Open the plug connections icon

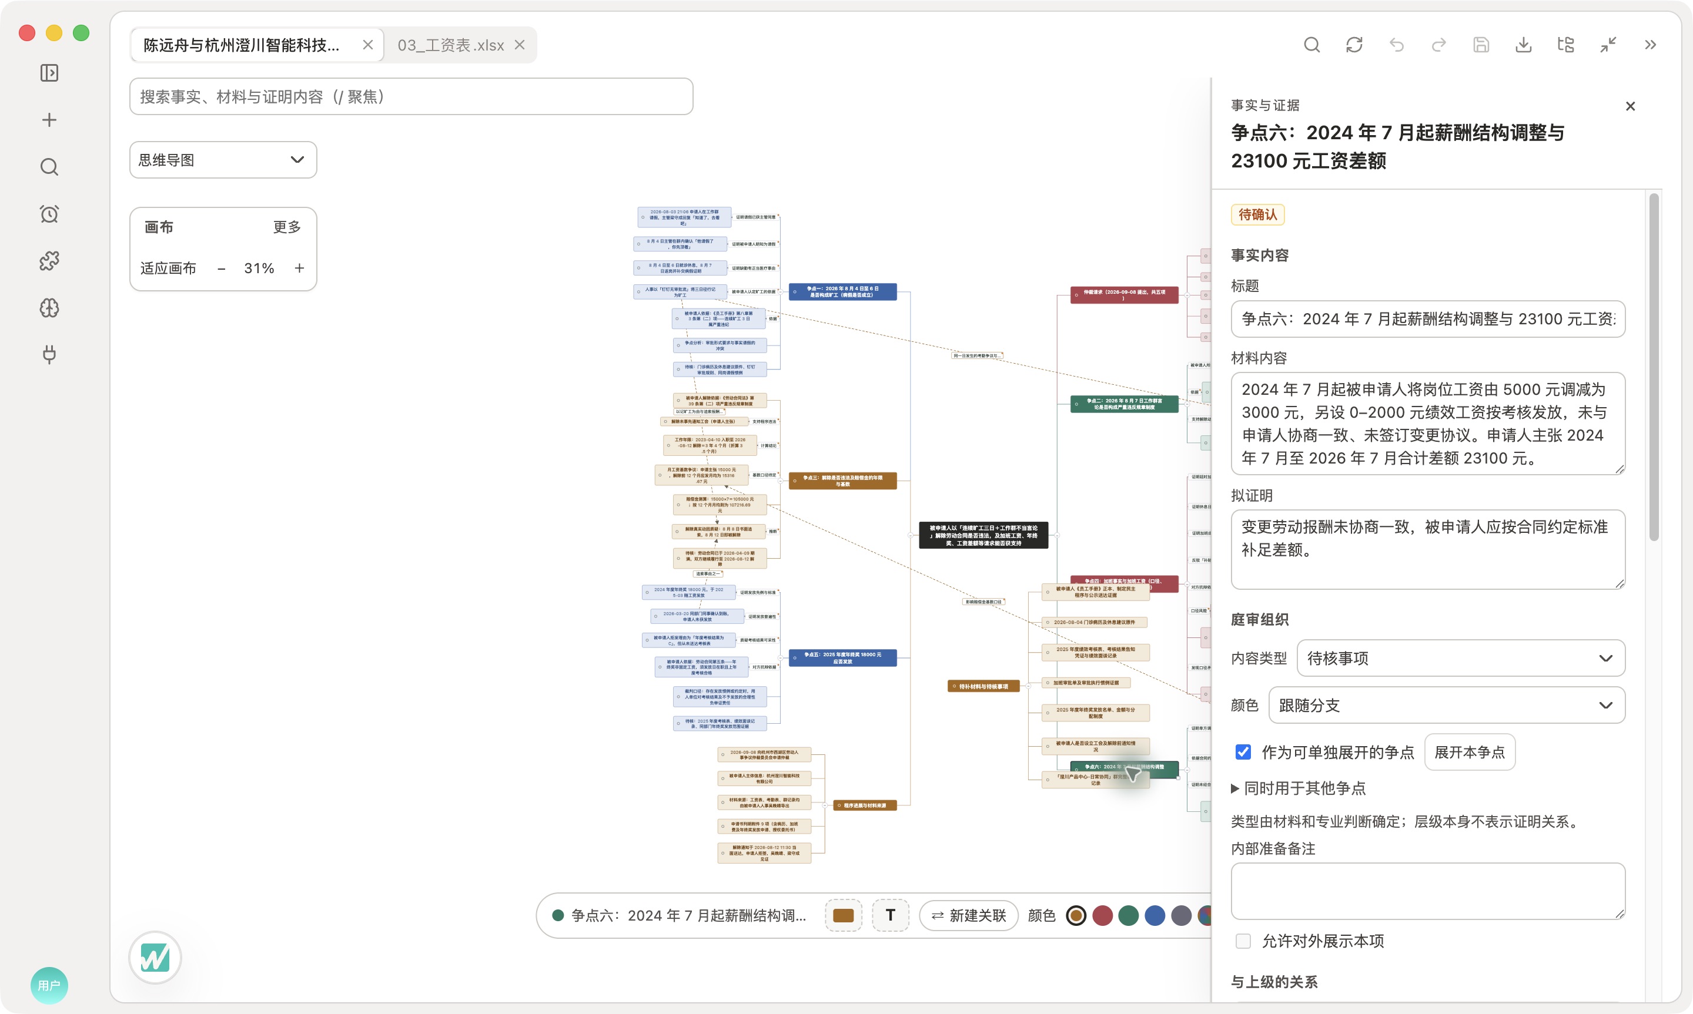pos(49,355)
